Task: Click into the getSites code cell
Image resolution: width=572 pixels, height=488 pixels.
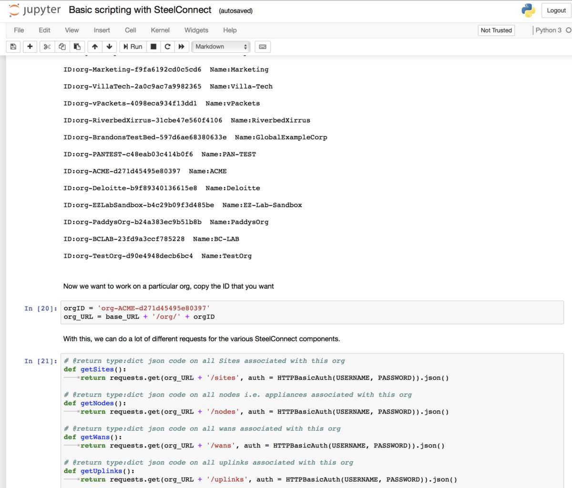Action: pyautogui.click(x=312, y=420)
